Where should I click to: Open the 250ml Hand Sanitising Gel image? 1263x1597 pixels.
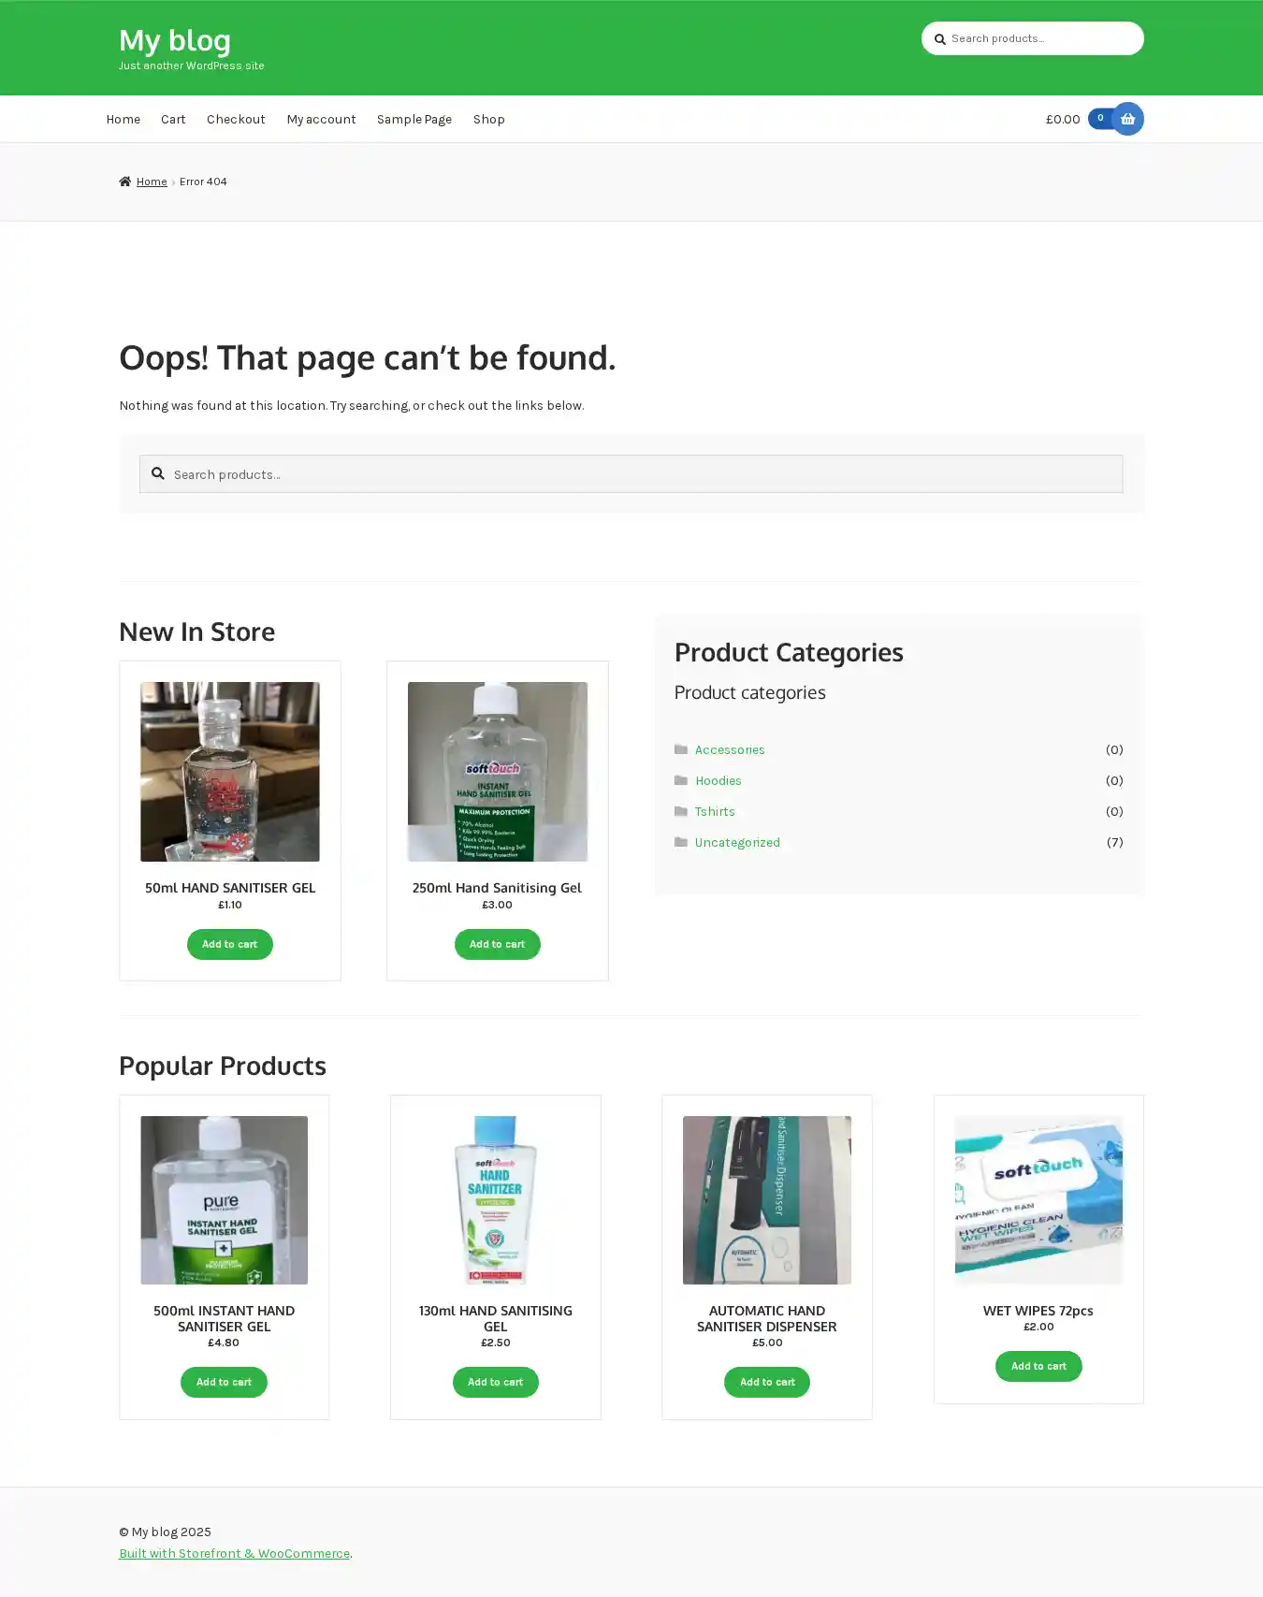point(497,772)
